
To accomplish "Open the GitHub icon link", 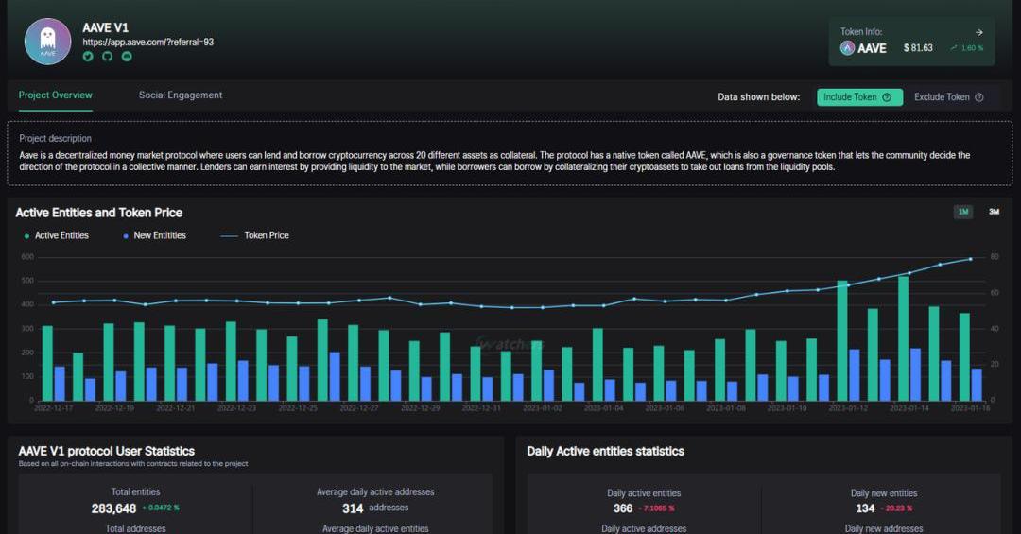I will 107,57.
